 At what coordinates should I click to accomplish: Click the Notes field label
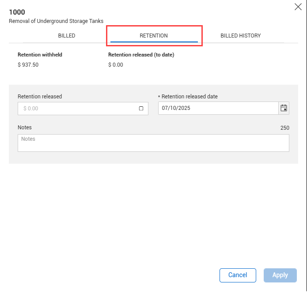[25, 128]
